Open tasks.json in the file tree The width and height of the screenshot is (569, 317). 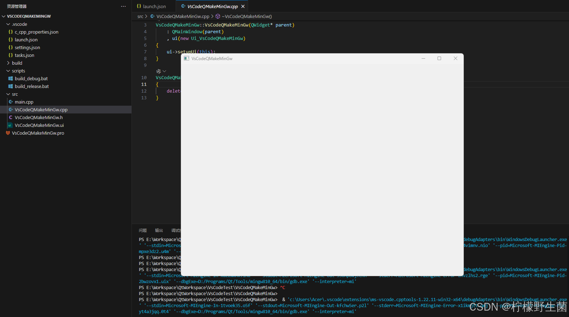(24, 55)
